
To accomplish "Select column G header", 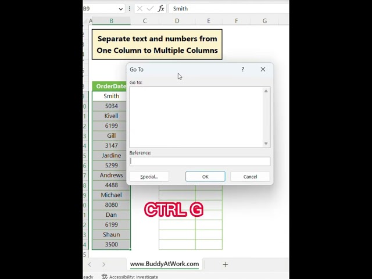I will tap(264, 21).
